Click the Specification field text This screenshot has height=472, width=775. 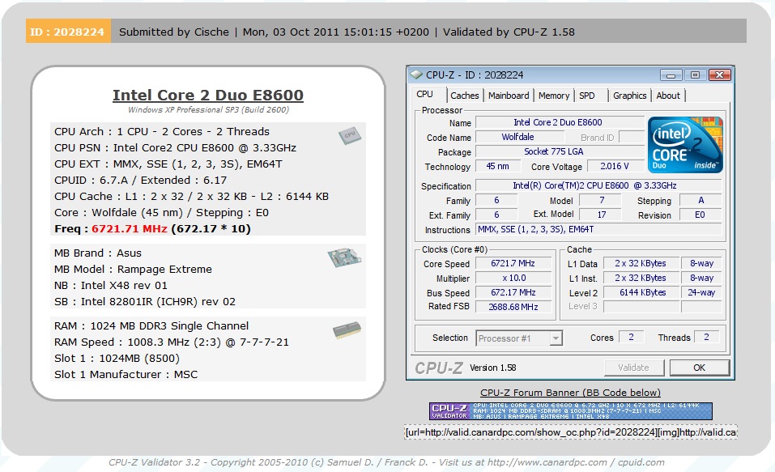pyautogui.click(x=598, y=185)
